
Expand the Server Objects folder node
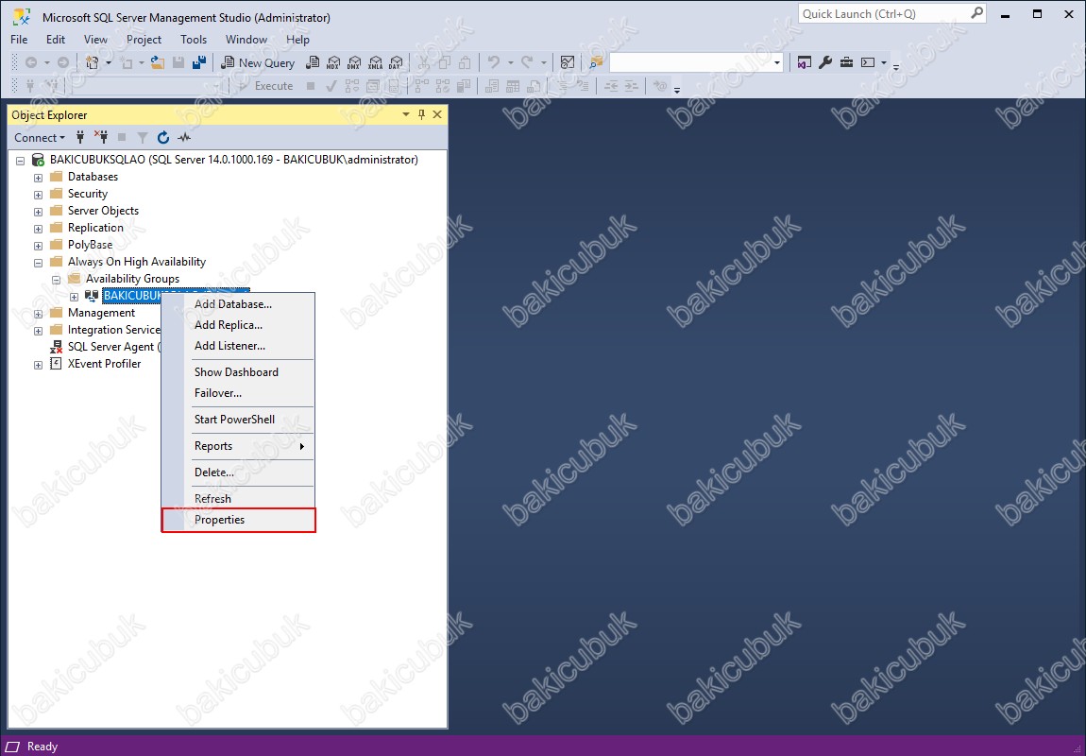[x=38, y=212]
